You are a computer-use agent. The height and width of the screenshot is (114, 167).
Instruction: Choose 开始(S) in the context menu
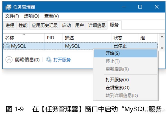tap(125, 53)
